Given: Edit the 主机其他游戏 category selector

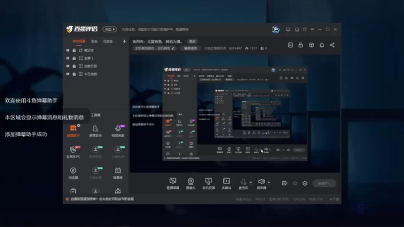Looking at the screenshot, I should click(x=155, y=48).
